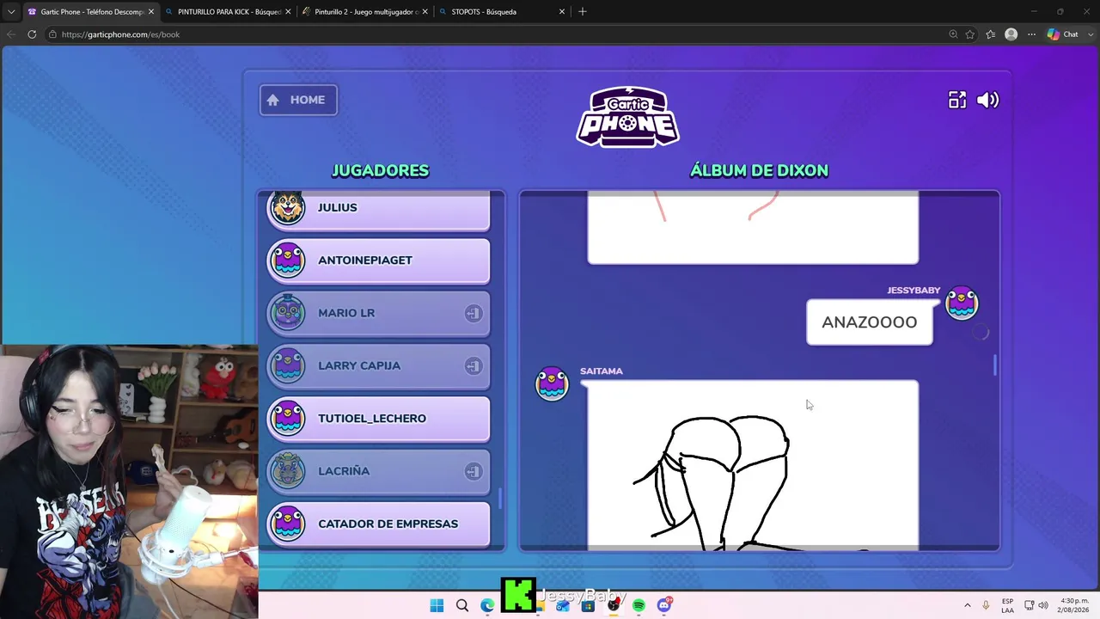Open the zoom control in address bar
Image resolution: width=1100 pixels, height=619 pixels.
tap(953, 34)
